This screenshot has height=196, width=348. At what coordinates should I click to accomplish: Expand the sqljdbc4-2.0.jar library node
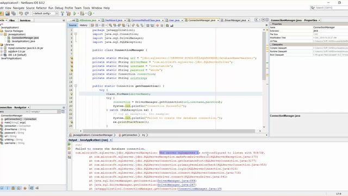point(2,51)
